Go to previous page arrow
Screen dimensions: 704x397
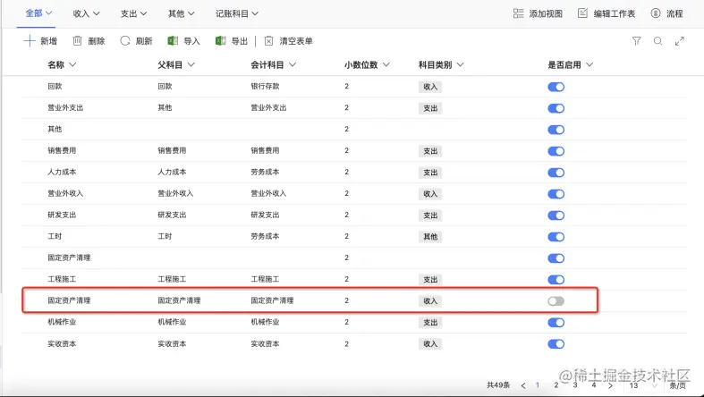click(x=523, y=385)
